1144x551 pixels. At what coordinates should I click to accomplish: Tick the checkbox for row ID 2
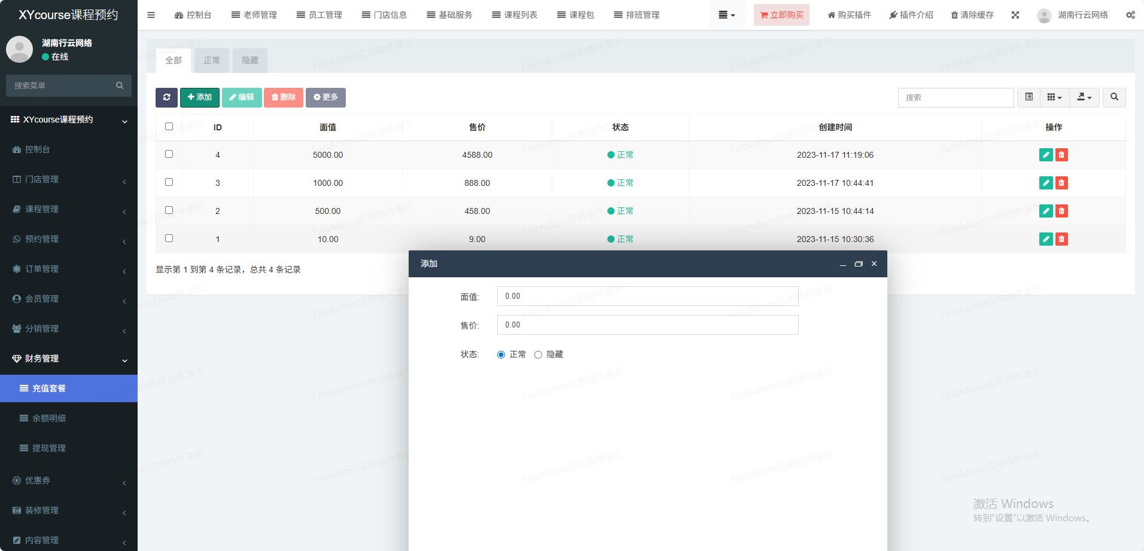(169, 210)
